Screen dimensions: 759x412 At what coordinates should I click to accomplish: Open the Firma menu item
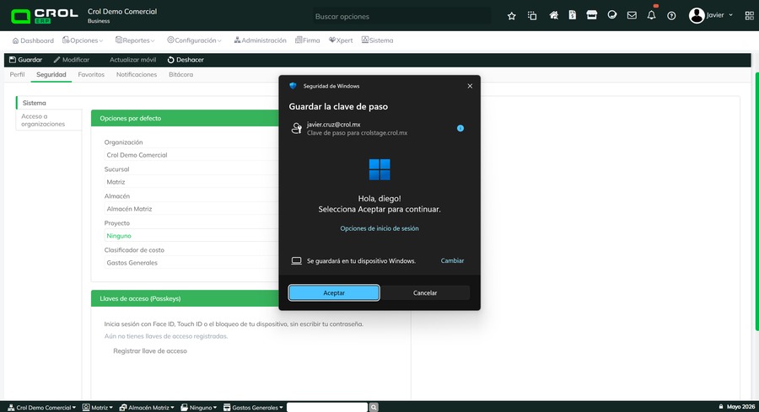(x=307, y=40)
